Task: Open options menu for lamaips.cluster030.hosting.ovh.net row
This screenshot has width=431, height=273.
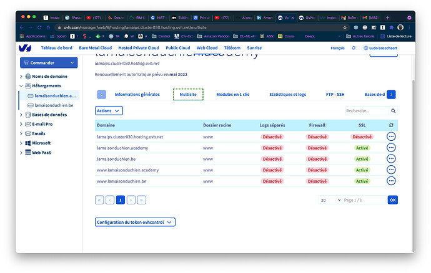Action: (391, 136)
